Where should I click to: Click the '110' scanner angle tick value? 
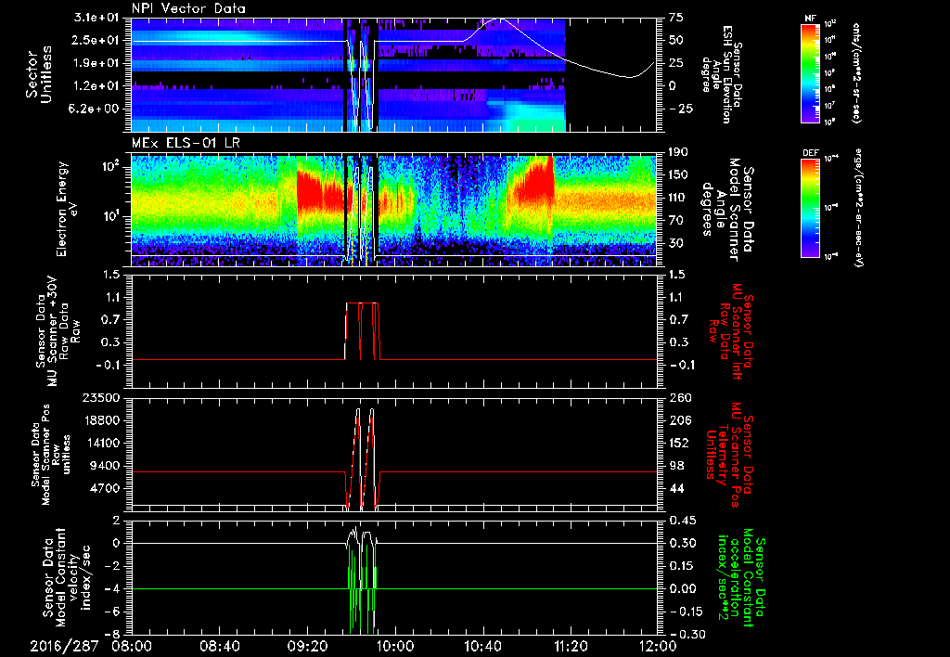click(x=678, y=198)
